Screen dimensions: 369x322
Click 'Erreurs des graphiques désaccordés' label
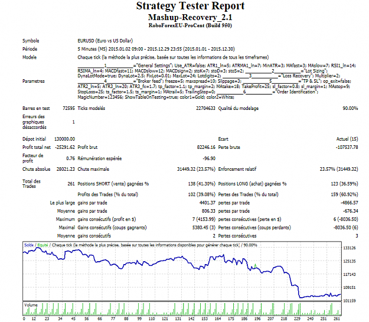tap(34, 122)
